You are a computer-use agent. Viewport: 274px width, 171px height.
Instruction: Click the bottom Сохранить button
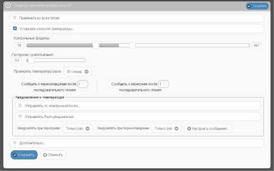tap(24, 155)
